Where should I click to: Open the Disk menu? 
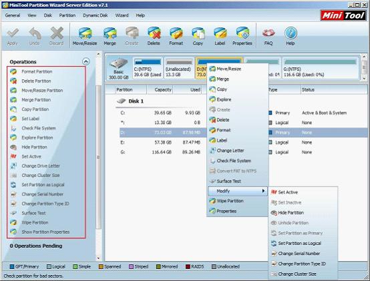point(47,15)
